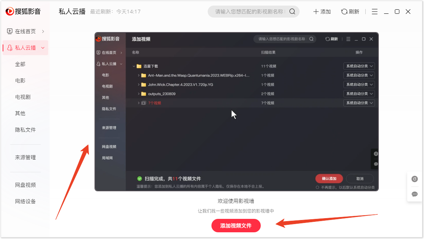424x239 pixels.
Task: Expand the outputs_230809 folder in the preview
Action: tap(139, 94)
